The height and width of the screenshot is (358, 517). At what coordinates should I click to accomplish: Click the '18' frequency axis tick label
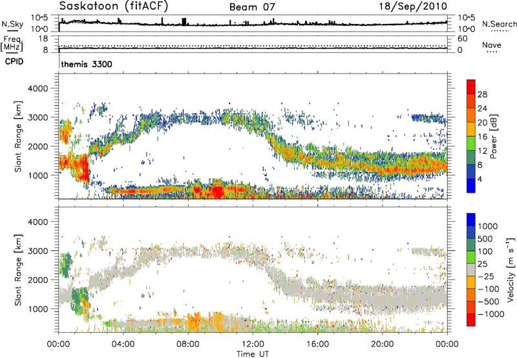coord(43,38)
